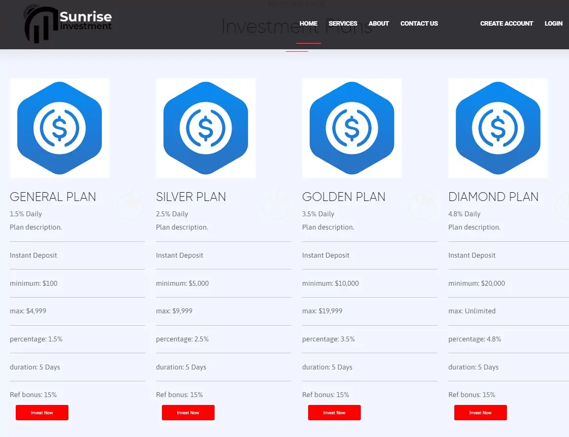Image resolution: width=569 pixels, height=437 pixels.
Task: Open the CONTACT US page
Action: tap(419, 24)
